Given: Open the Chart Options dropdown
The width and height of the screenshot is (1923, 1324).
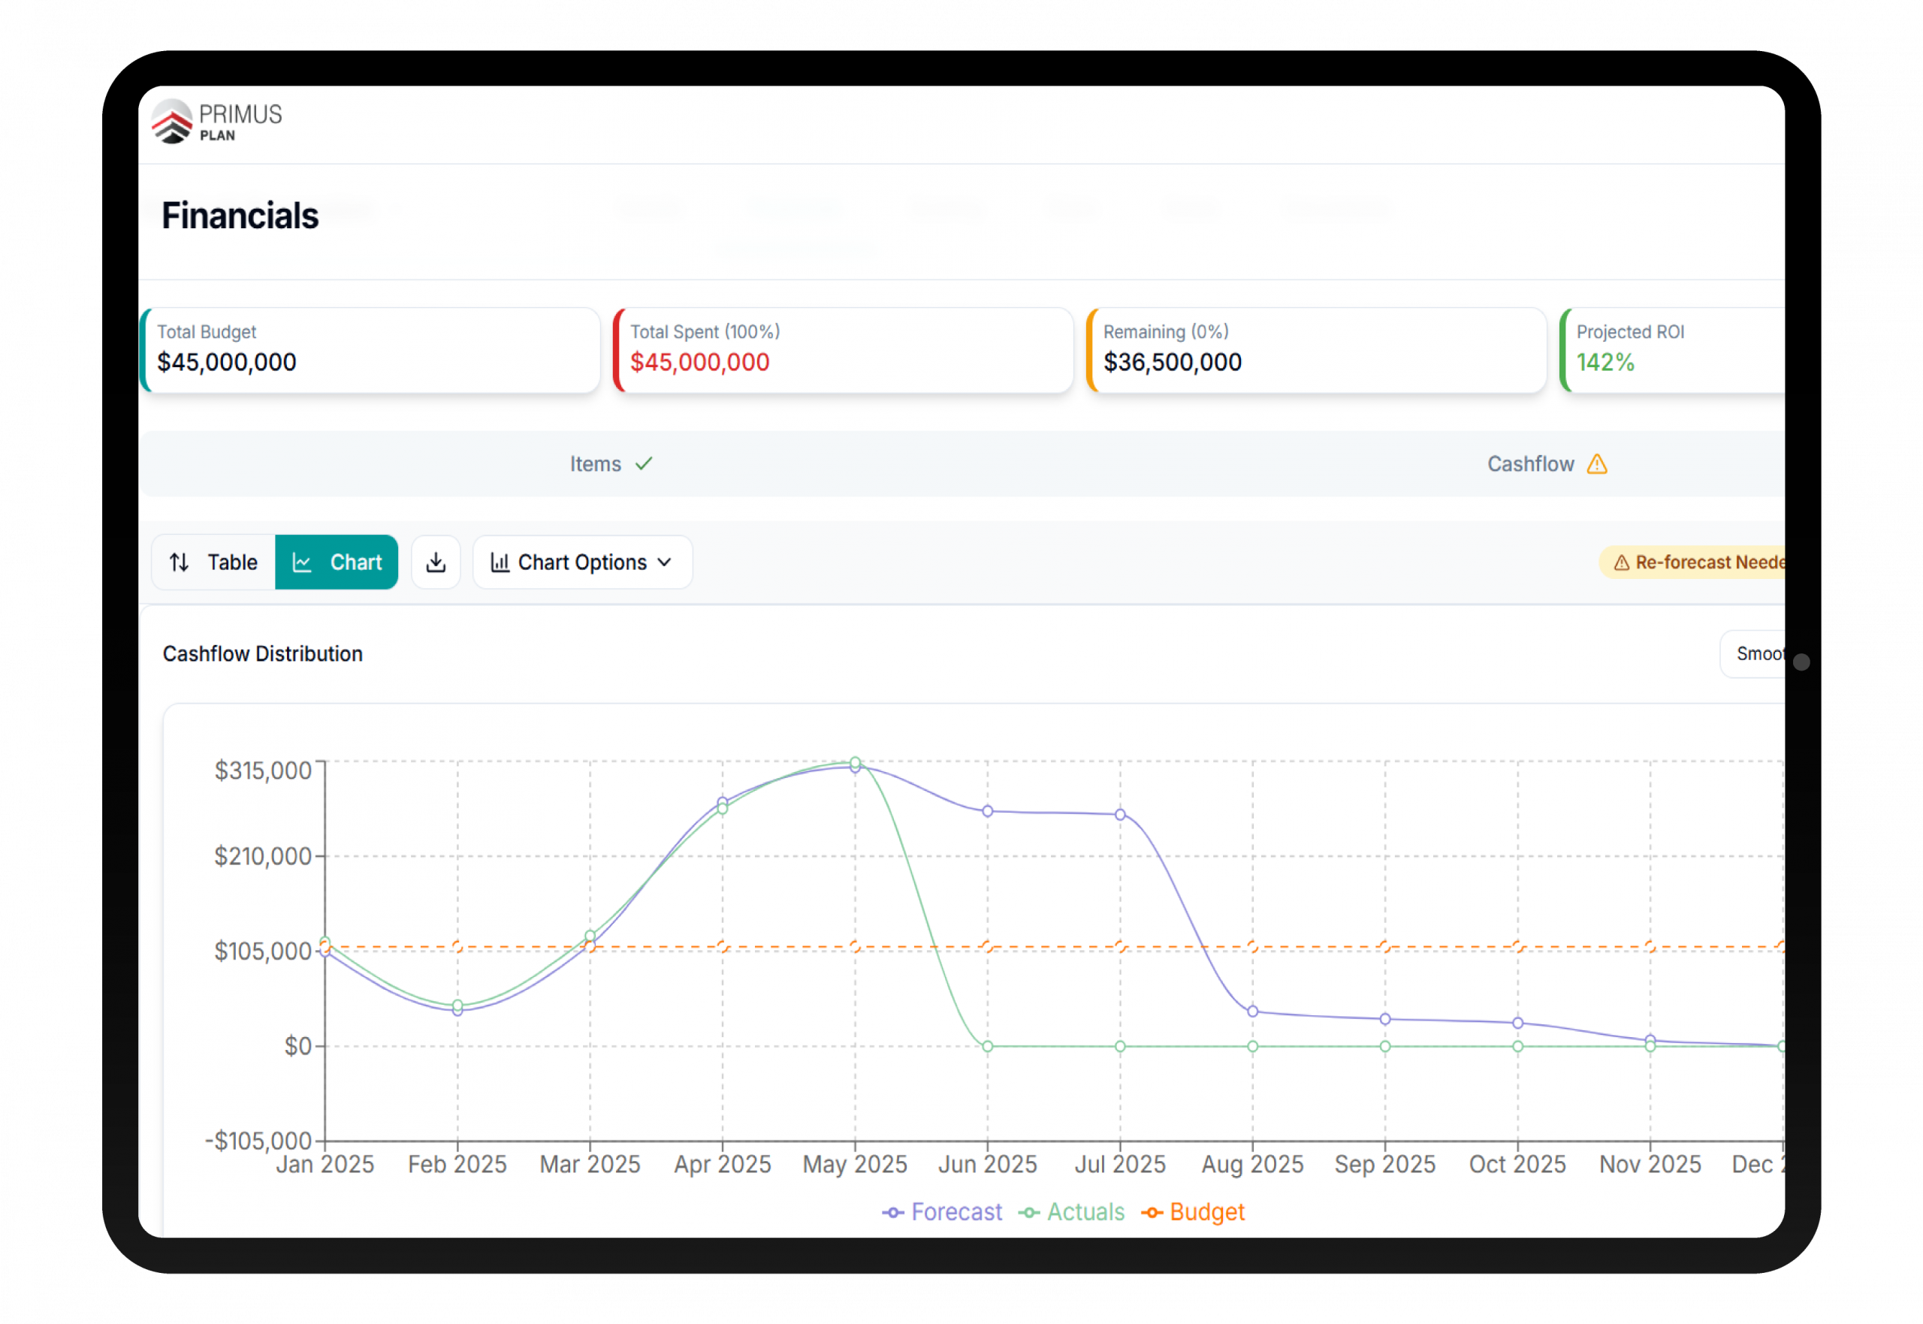Looking at the screenshot, I should click(x=581, y=562).
